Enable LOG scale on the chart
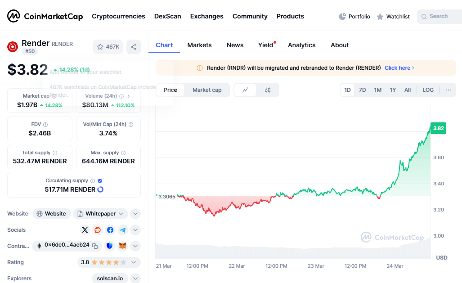 (x=428, y=90)
